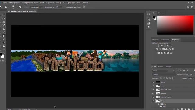Click the search magnifier icon
Screen dimensions: 195x110
click(188, 7)
